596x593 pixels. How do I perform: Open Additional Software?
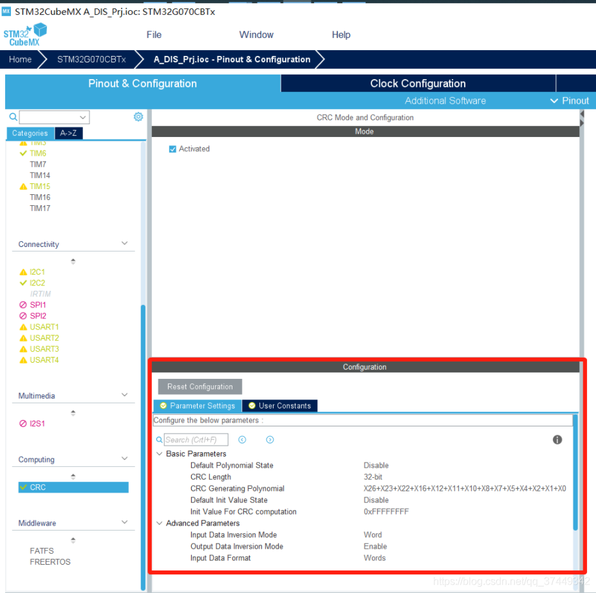coord(445,101)
